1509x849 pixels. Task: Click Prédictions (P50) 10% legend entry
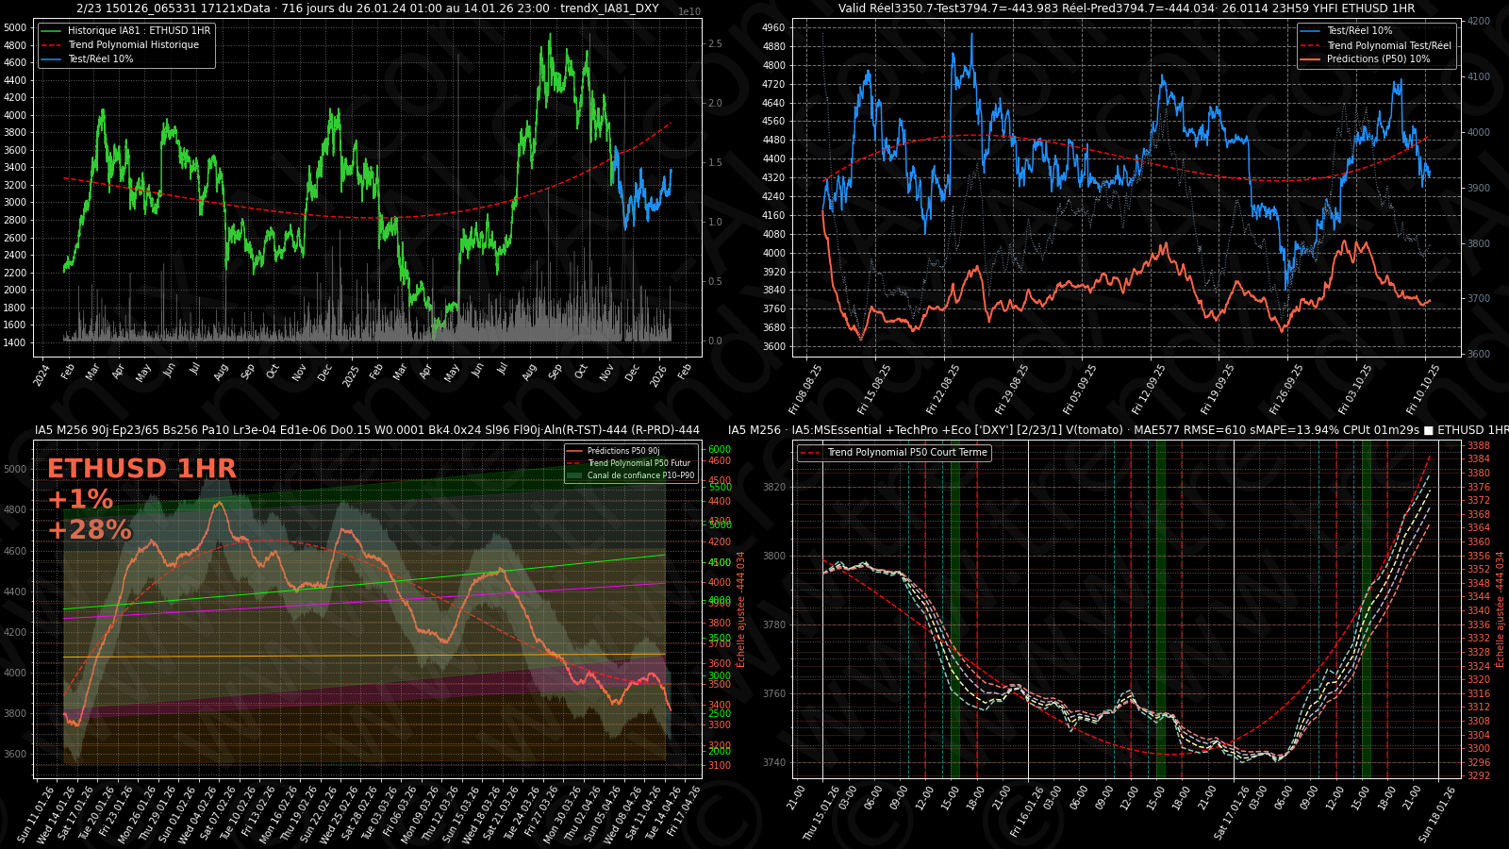point(1378,59)
